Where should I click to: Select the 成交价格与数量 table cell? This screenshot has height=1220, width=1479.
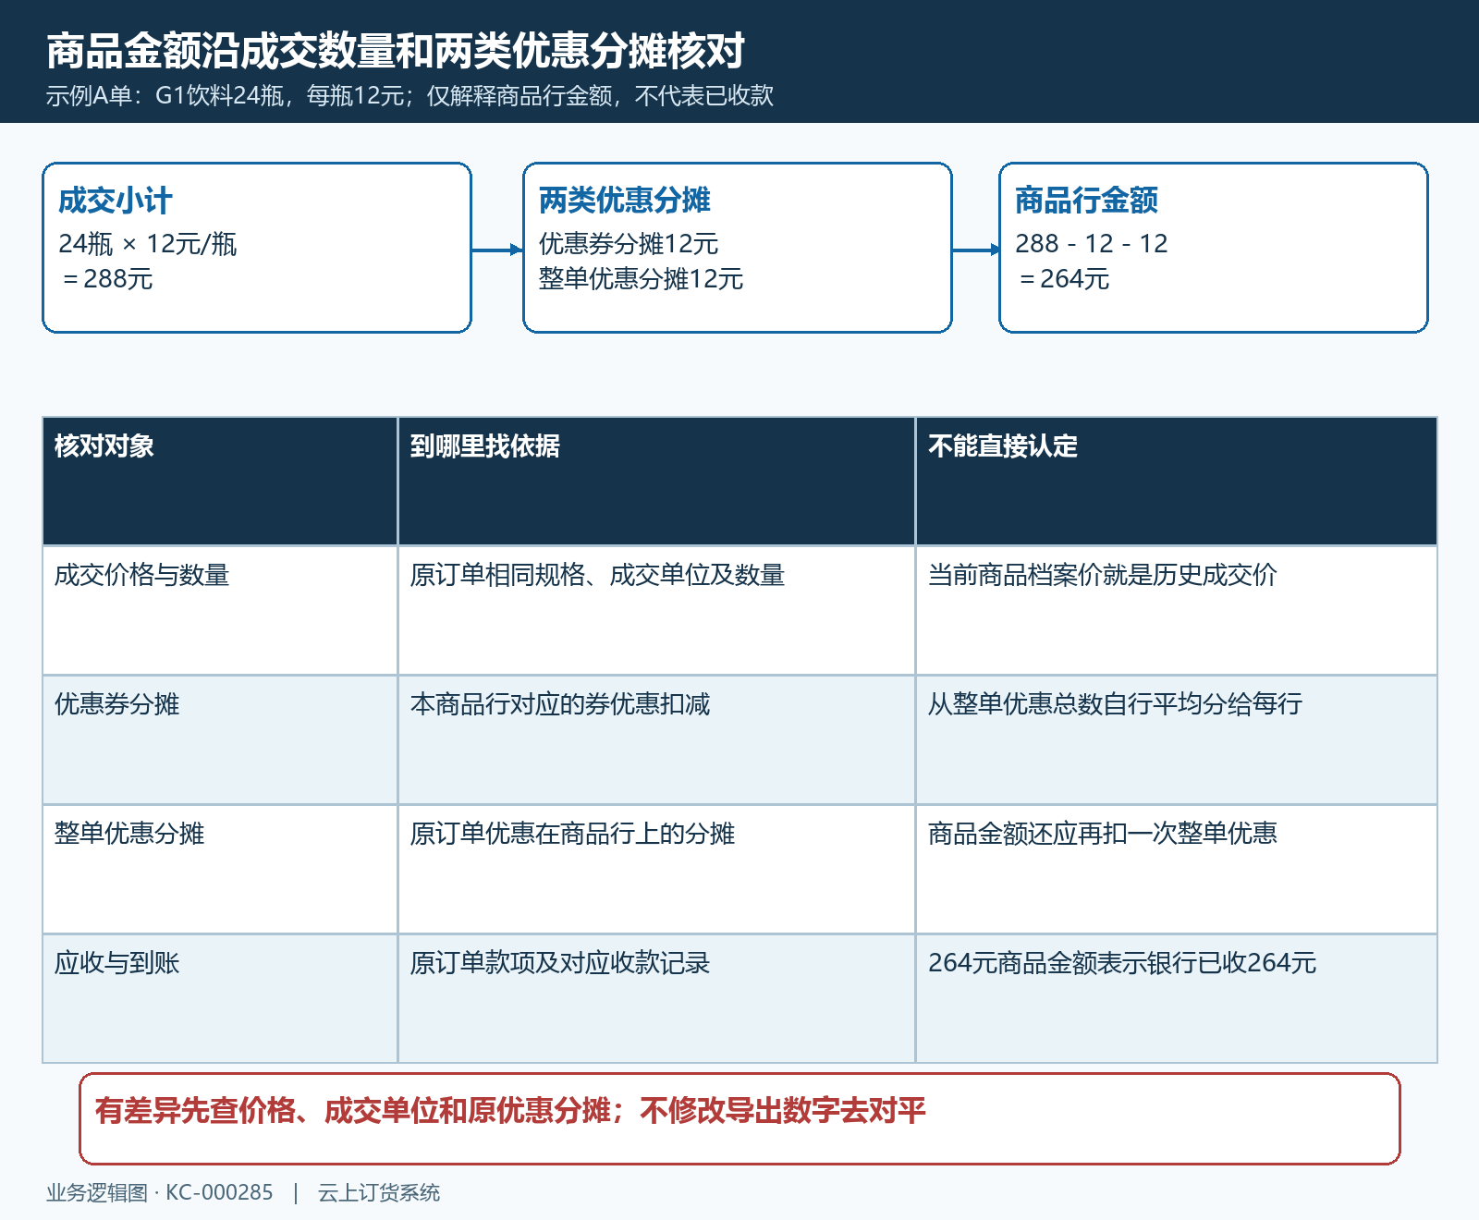(x=220, y=611)
